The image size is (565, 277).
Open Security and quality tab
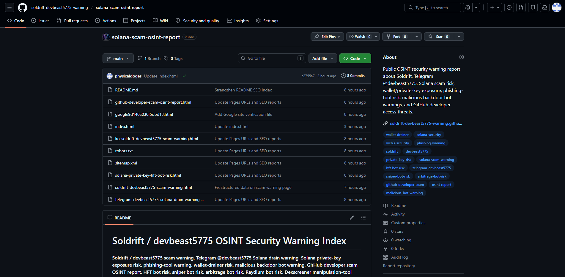pyautogui.click(x=197, y=21)
